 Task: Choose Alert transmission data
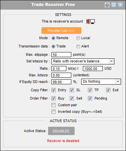(78, 46)
